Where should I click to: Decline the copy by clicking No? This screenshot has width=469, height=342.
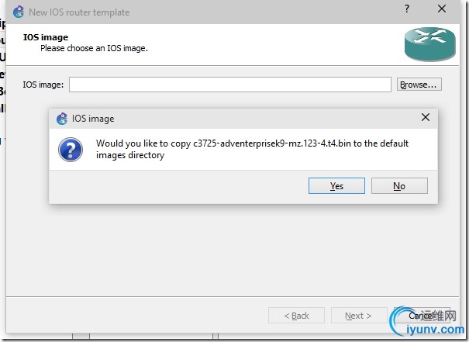tap(399, 186)
